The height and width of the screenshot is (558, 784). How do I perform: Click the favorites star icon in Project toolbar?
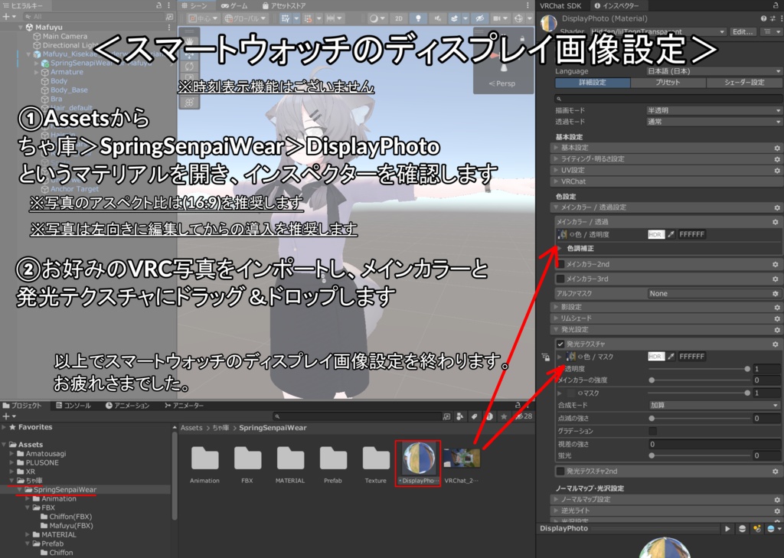pos(504,416)
